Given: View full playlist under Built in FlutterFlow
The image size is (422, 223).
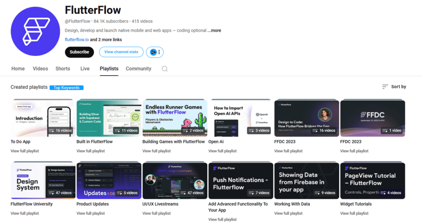Looking at the screenshot, I should click(x=91, y=151).
